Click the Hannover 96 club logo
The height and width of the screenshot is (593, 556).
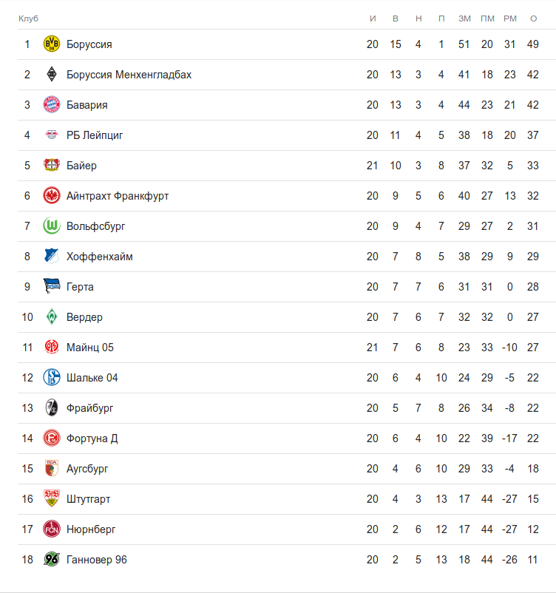pyautogui.click(x=51, y=560)
